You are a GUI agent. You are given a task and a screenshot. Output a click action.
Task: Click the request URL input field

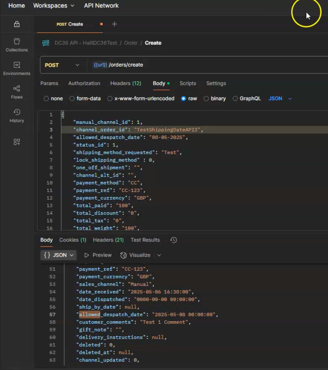pos(207,65)
